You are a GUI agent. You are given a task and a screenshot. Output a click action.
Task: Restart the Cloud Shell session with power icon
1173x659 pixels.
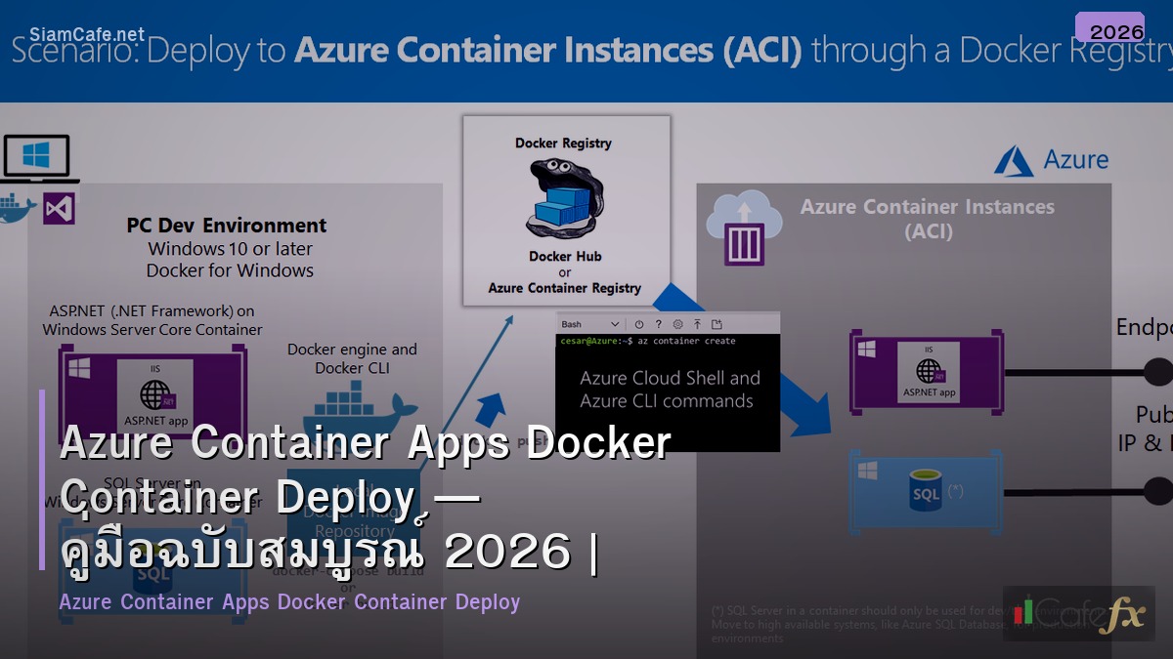(638, 324)
